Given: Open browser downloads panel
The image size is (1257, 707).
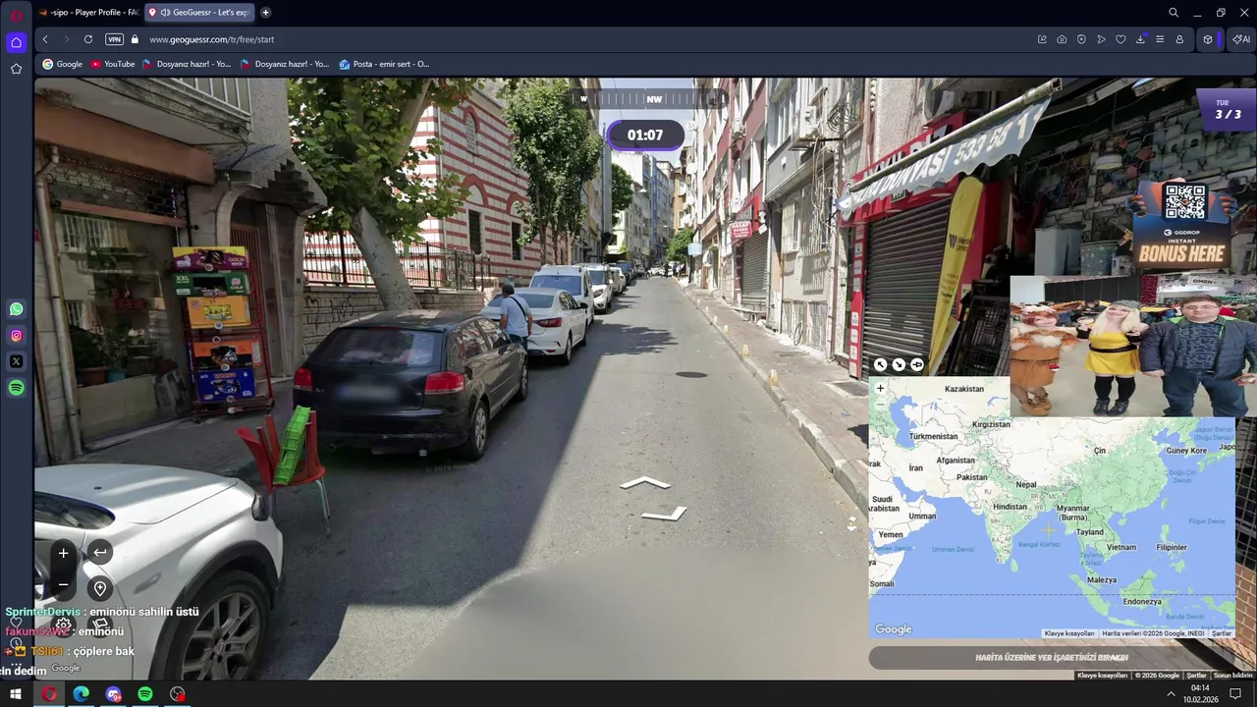Looking at the screenshot, I should pos(1140,39).
